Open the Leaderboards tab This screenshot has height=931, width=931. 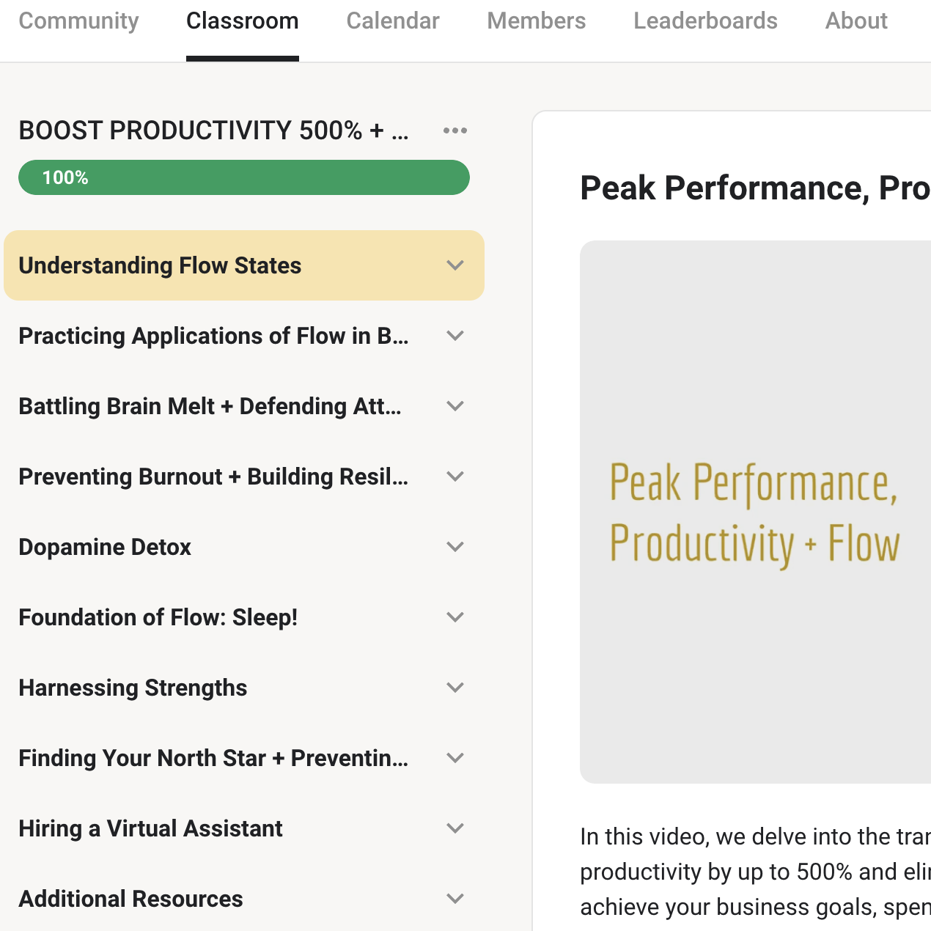pos(705,21)
